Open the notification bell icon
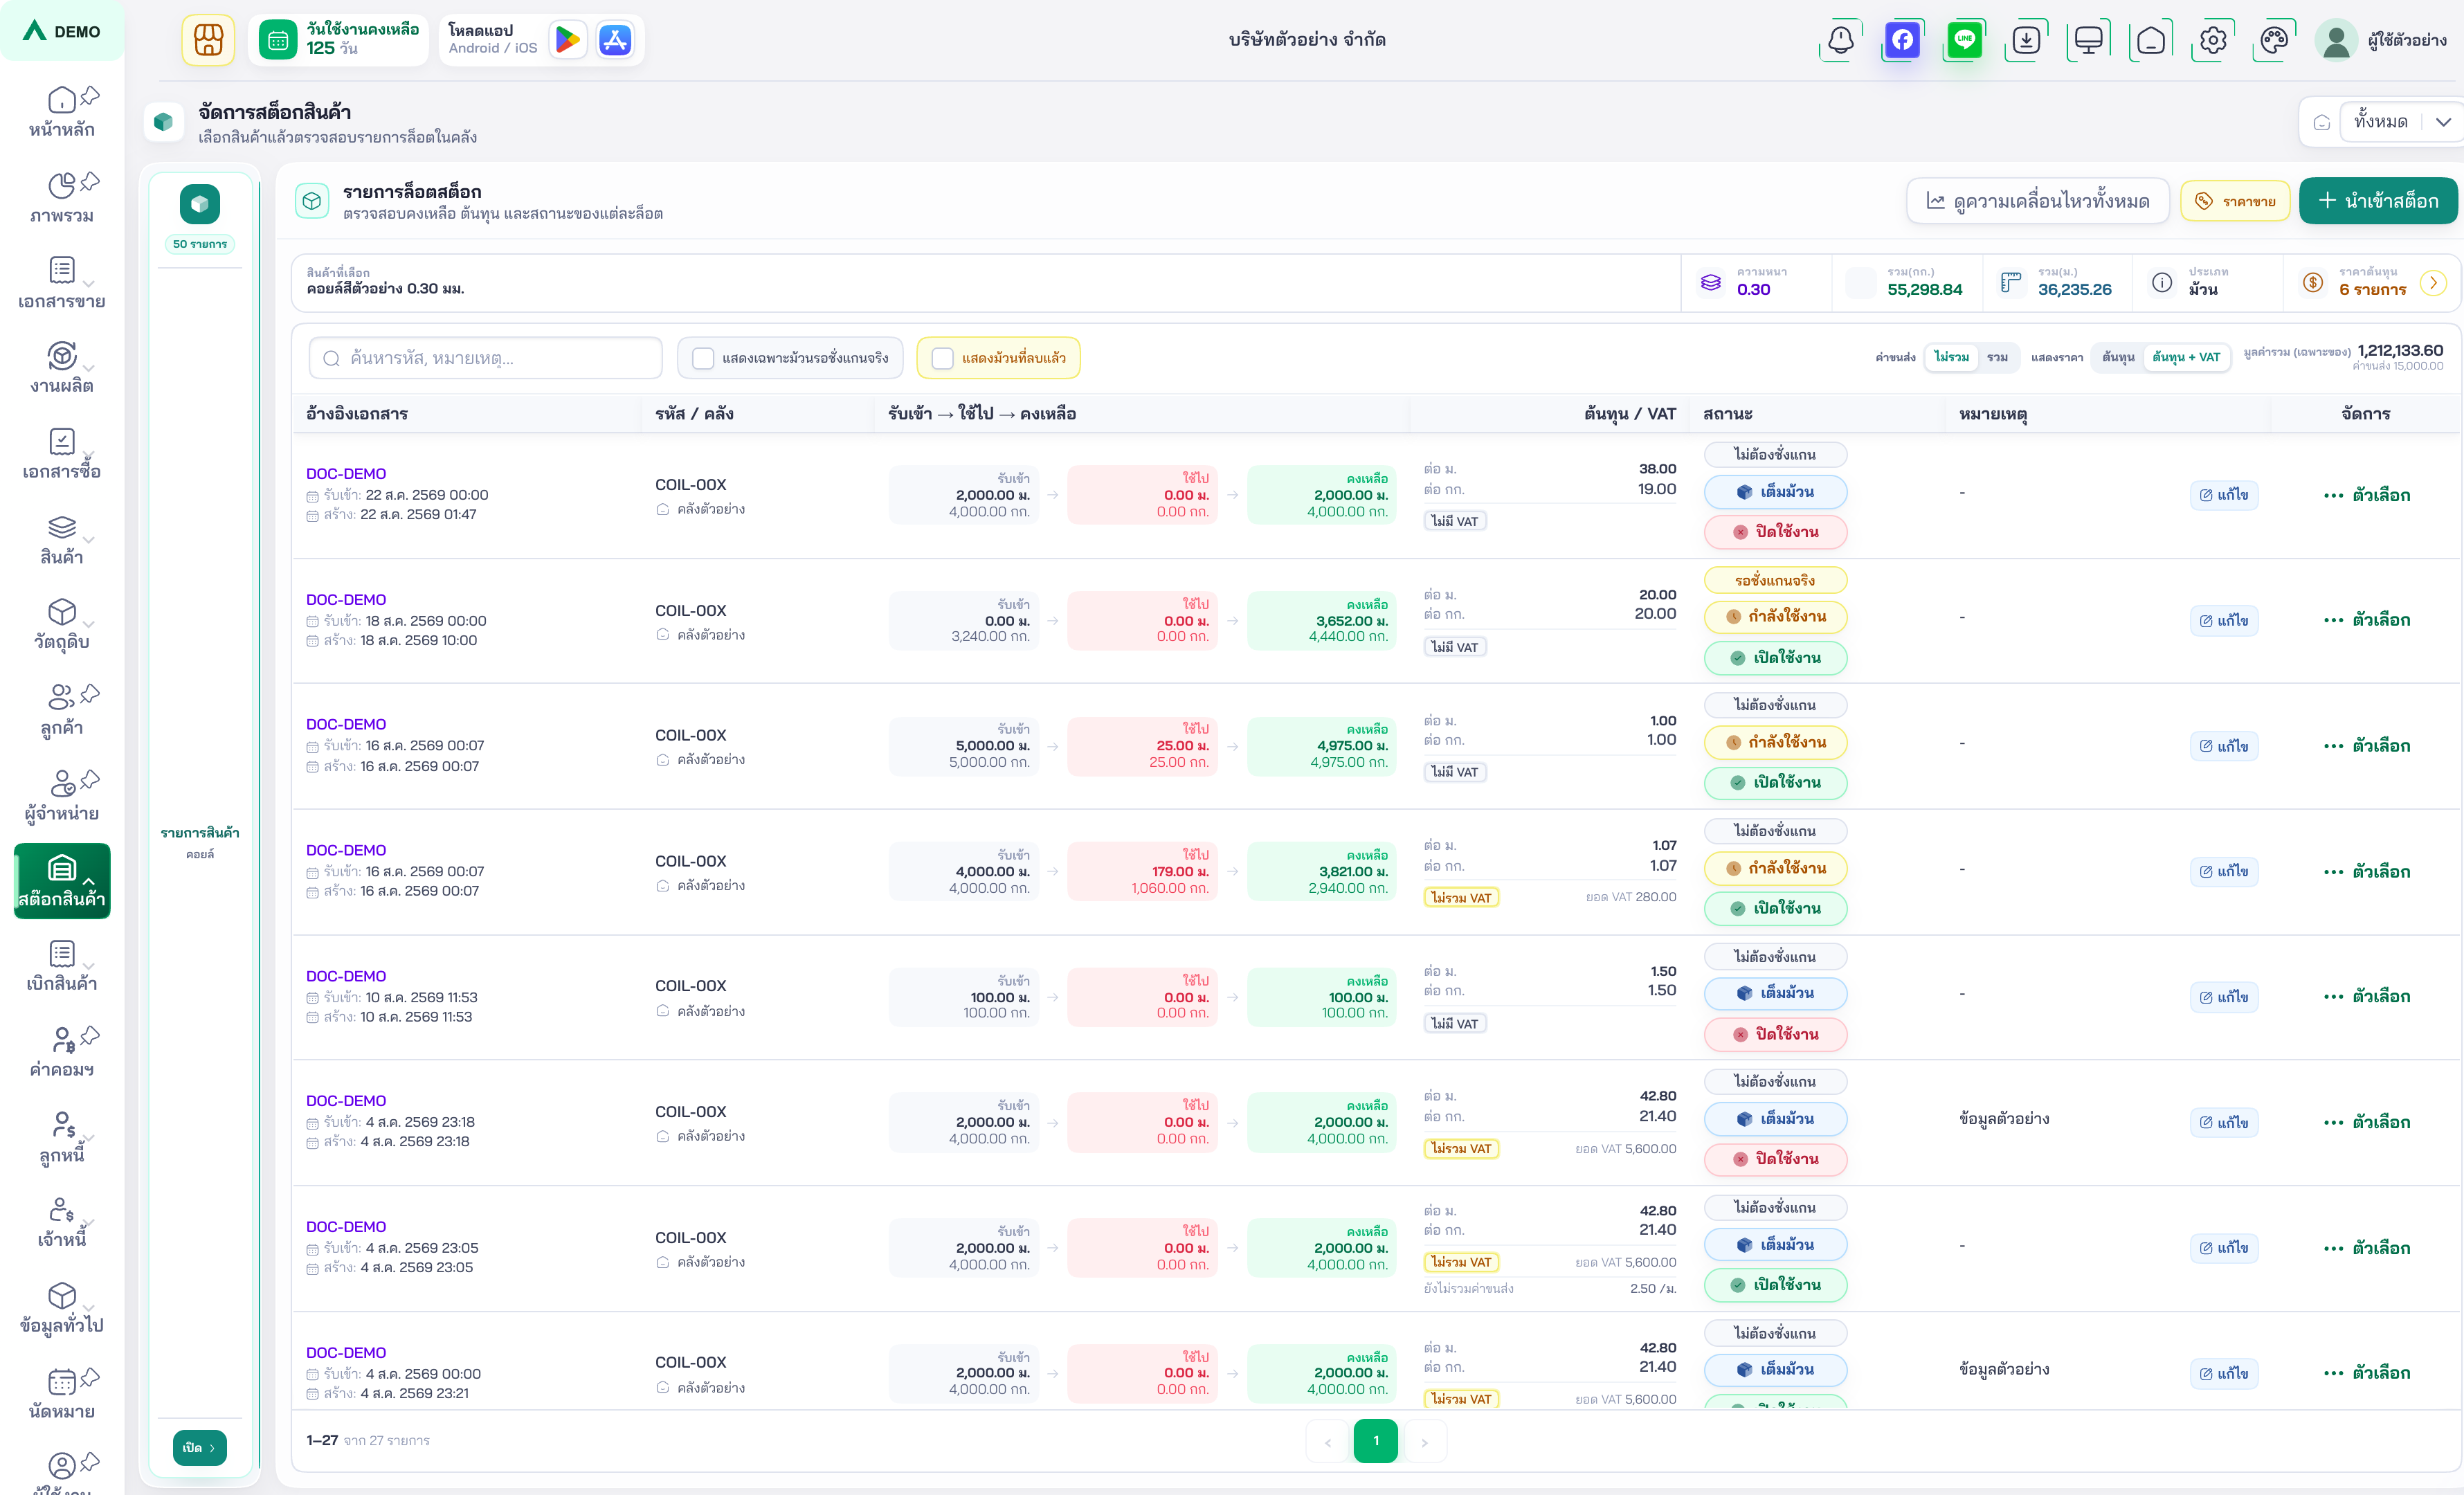Image resolution: width=2464 pixels, height=1495 pixels. 1840,40
